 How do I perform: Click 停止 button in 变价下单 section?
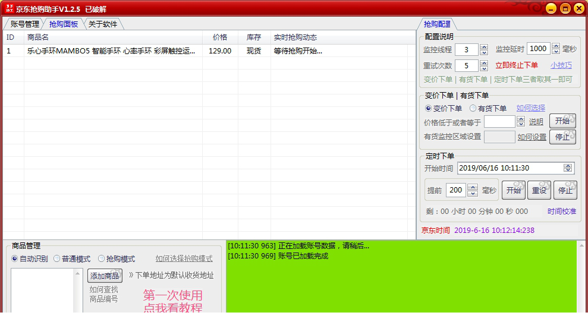click(x=562, y=137)
